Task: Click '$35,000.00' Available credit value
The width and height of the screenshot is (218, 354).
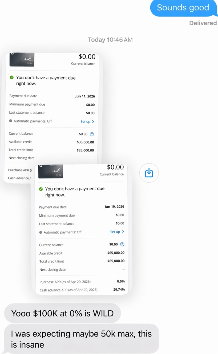Action: [85, 142]
